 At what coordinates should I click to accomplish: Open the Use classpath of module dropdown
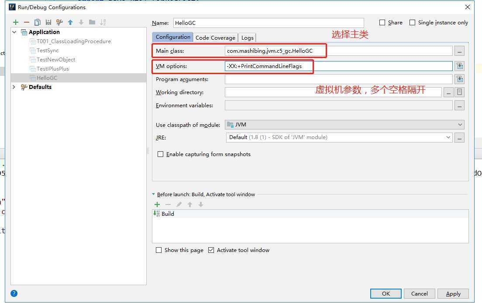coord(344,125)
